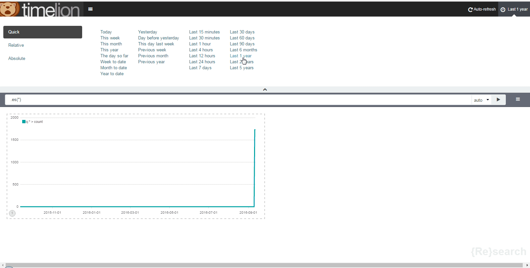Screen dimensions: 530x268
Task: Select Year to date
Action: coord(112,74)
